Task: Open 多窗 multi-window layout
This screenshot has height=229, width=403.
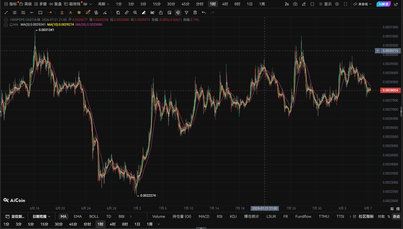Action: click(40, 4)
